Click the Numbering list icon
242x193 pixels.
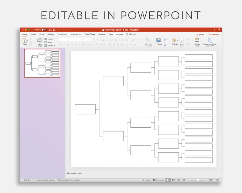point(116,40)
